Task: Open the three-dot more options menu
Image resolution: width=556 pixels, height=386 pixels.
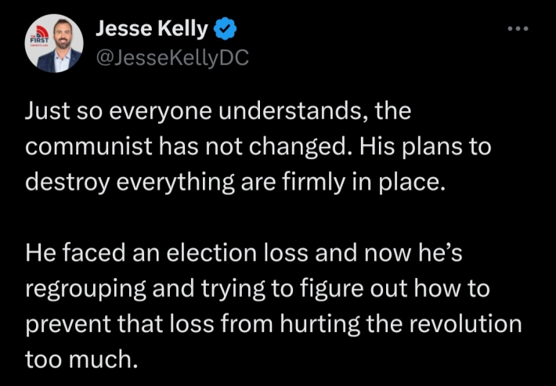Action: pos(518,29)
